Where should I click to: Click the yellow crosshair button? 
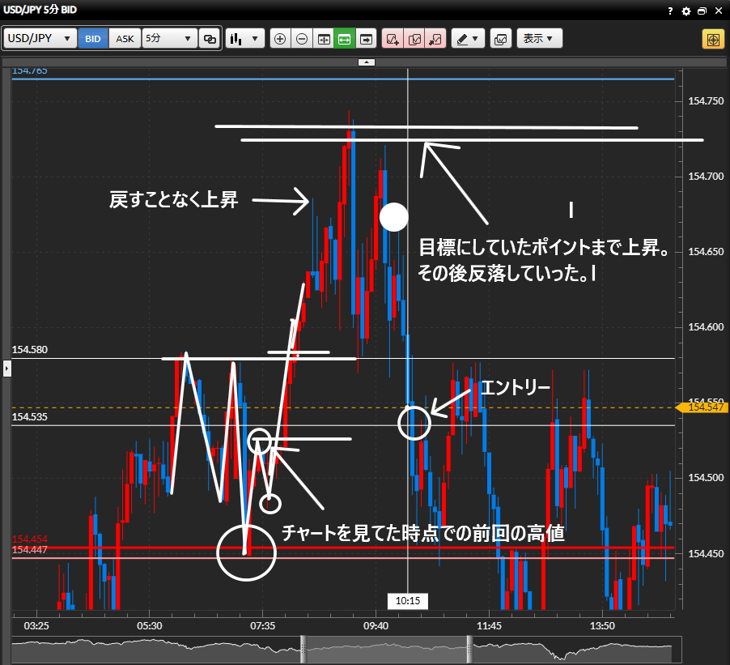pyautogui.click(x=712, y=39)
